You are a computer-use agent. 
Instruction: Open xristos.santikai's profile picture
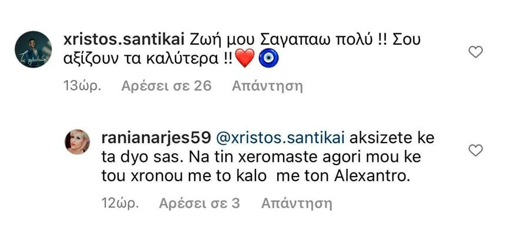(33, 49)
